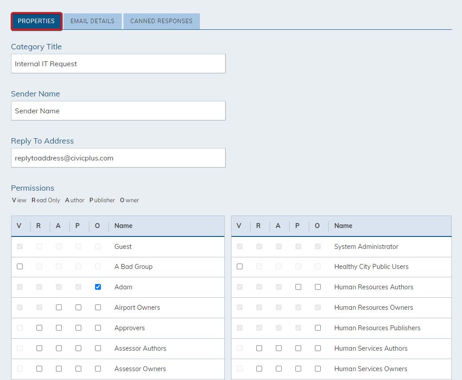
Task: Enable Owner permission for Assessor Owners
Action: [98, 369]
